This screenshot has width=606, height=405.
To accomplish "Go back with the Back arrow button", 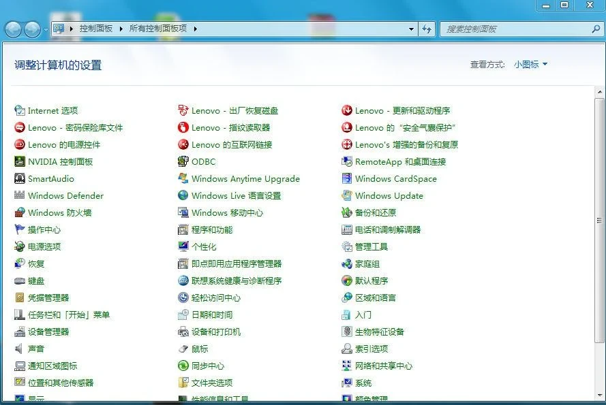I will coord(13,29).
